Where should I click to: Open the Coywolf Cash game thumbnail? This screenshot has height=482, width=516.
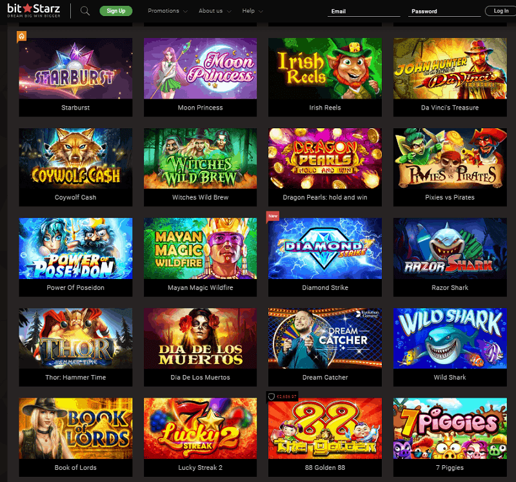[x=75, y=158]
